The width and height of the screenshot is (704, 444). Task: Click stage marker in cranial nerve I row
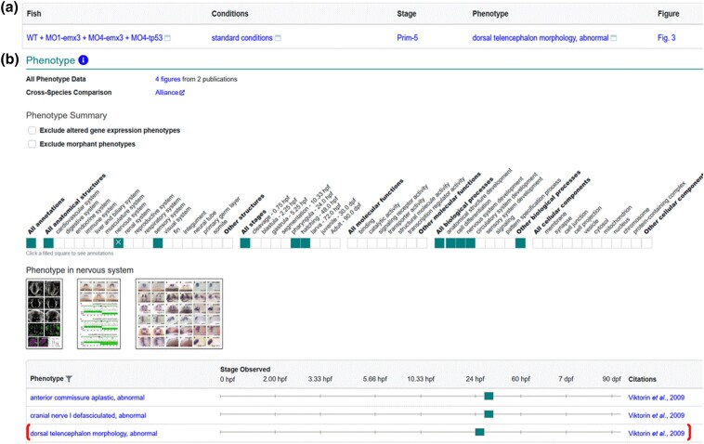(489, 414)
